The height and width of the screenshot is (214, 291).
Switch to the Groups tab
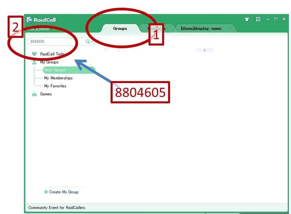120,28
